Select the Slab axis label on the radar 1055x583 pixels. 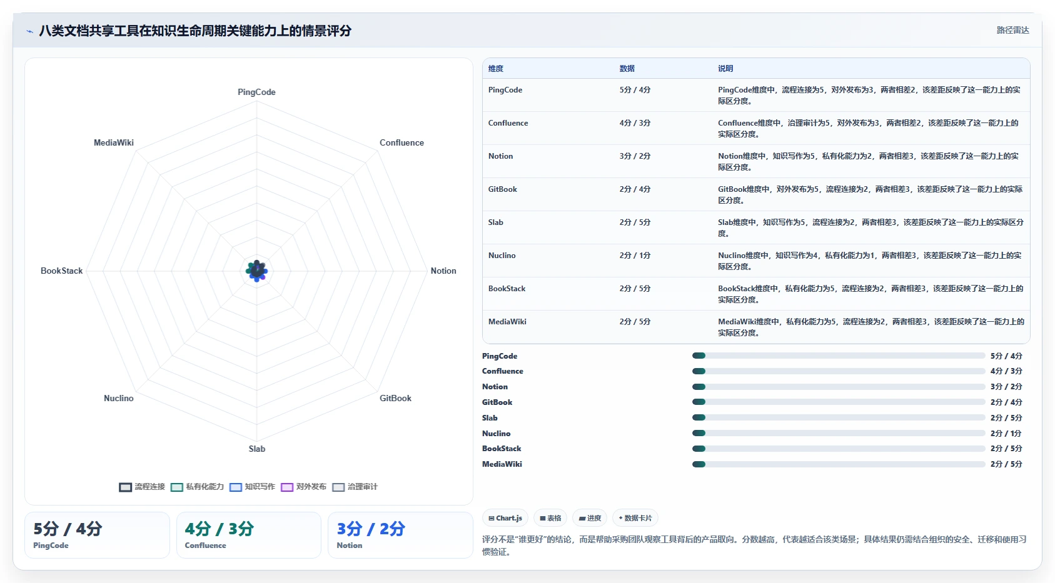257,449
